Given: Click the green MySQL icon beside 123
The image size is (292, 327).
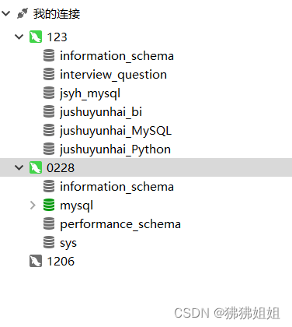Looking at the screenshot, I should 36,37.
